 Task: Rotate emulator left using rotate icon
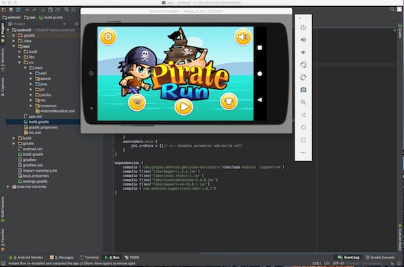(303, 64)
